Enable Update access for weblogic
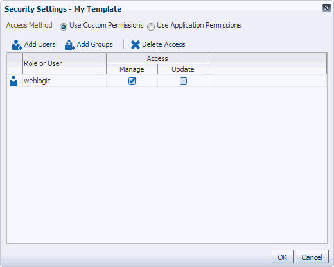This screenshot has width=334, height=267. coord(183,81)
